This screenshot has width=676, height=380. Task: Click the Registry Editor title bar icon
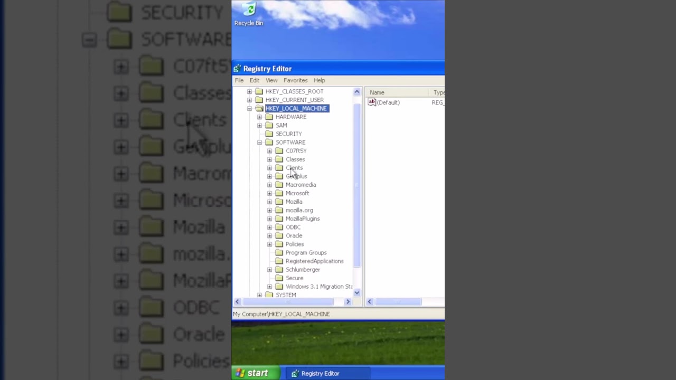(237, 69)
